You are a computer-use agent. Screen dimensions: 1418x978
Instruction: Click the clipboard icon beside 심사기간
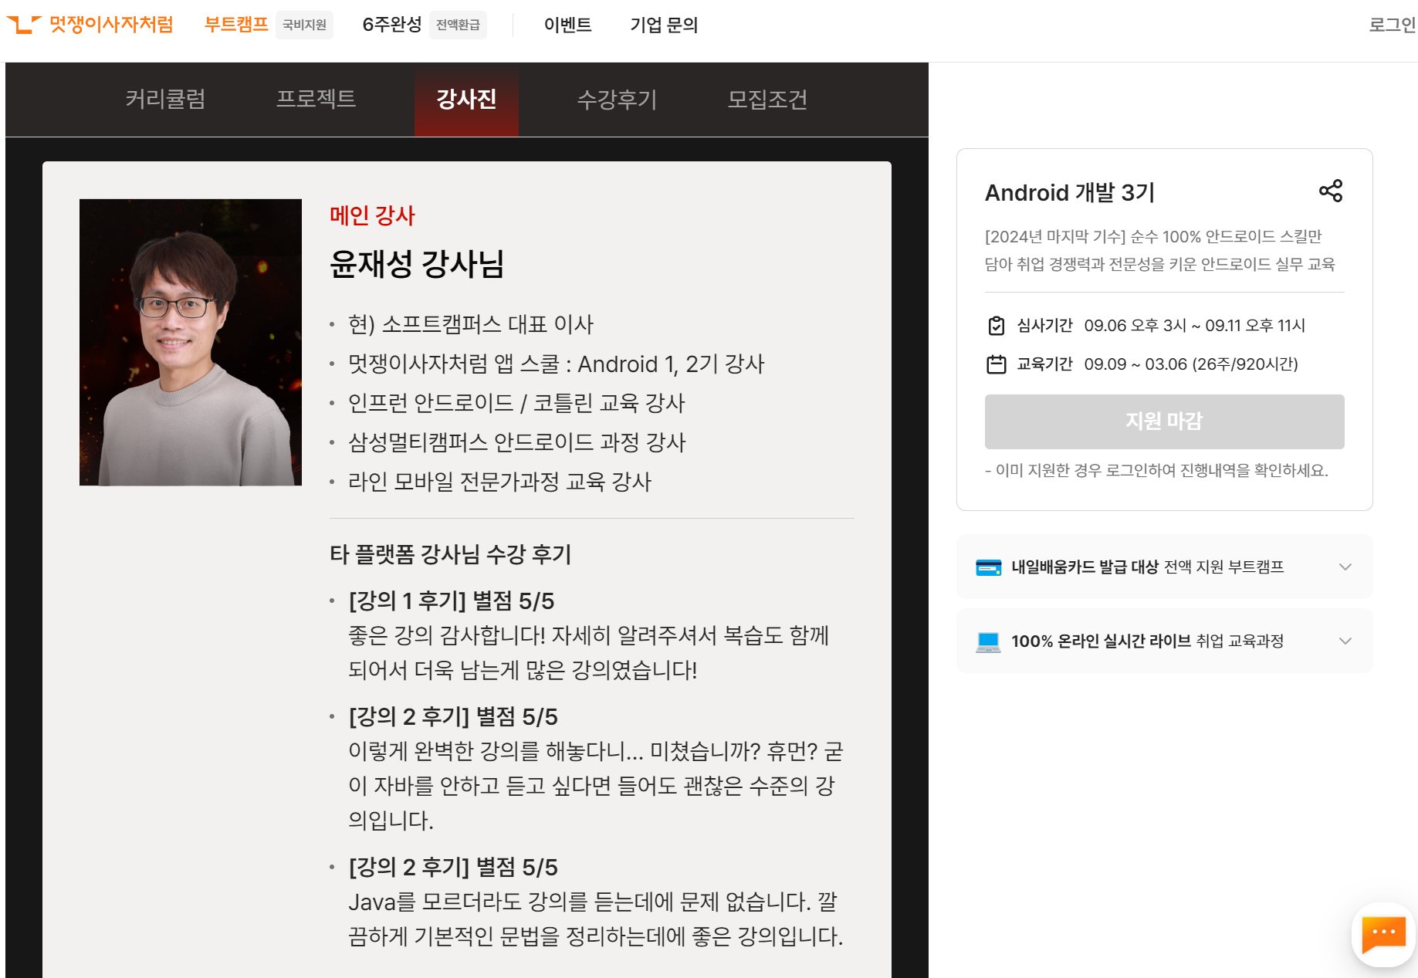click(x=997, y=324)
